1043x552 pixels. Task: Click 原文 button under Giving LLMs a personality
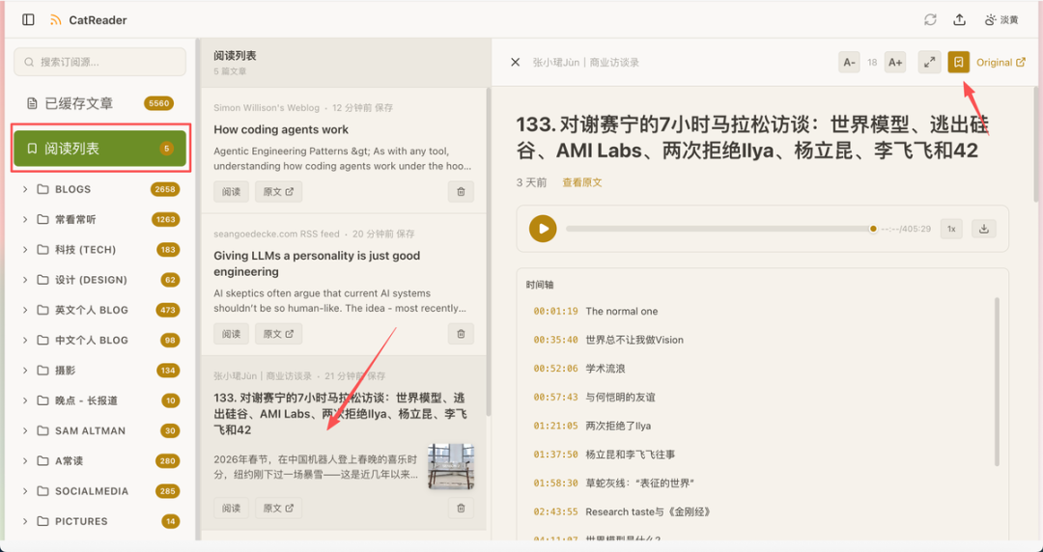[279, 334]
